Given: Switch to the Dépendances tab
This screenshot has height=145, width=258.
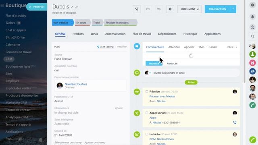Looking at the screenshot, I should [167, 34].
